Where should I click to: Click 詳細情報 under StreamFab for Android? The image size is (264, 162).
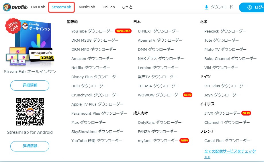[x=30, y=146]
